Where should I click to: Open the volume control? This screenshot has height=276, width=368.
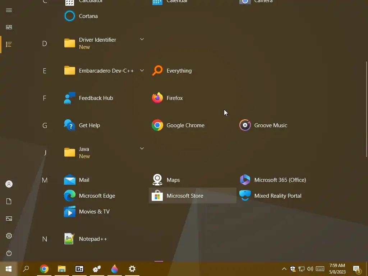tap(310, 269)
